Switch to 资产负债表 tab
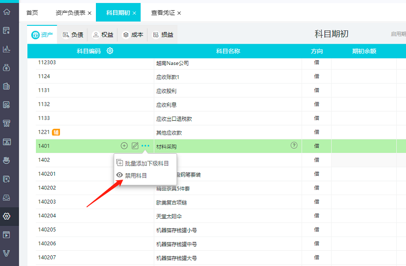The height and width of the screenshot is (266, 406). point(71,13)
